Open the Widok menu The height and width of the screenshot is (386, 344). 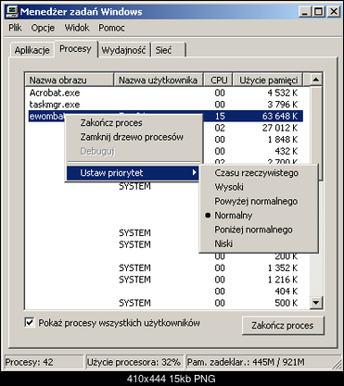point(77,28)
